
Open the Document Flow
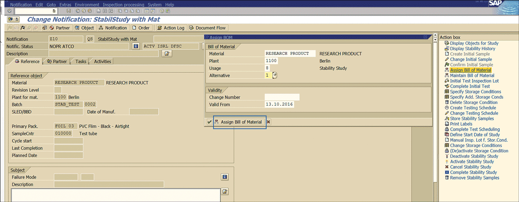pos(208,28)
